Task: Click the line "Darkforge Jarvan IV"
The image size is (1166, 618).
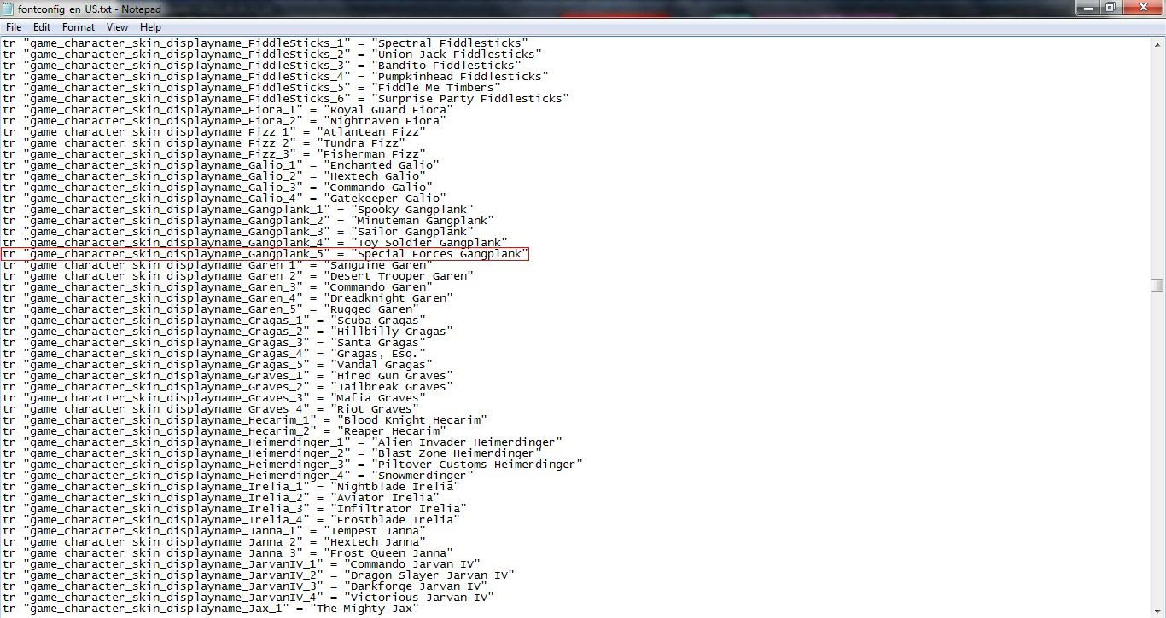Action: (x=245, y=586)
